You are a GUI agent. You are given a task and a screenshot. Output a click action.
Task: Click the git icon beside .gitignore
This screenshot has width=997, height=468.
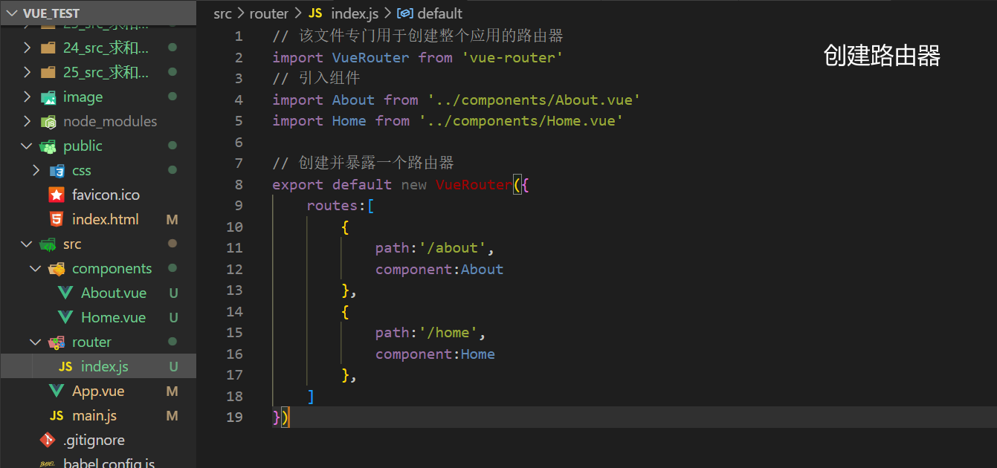tap(48, 440)
